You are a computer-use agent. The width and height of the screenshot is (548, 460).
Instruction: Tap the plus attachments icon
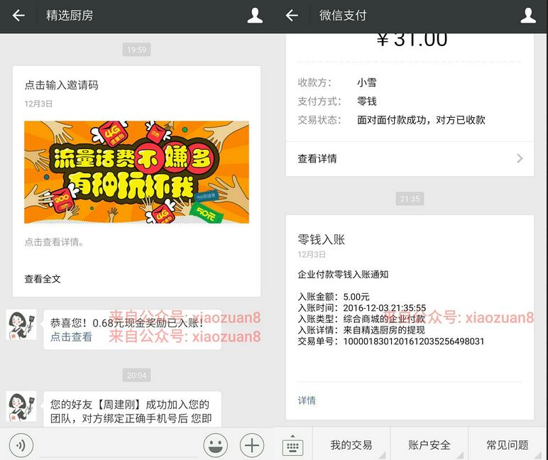pos(252,445)
